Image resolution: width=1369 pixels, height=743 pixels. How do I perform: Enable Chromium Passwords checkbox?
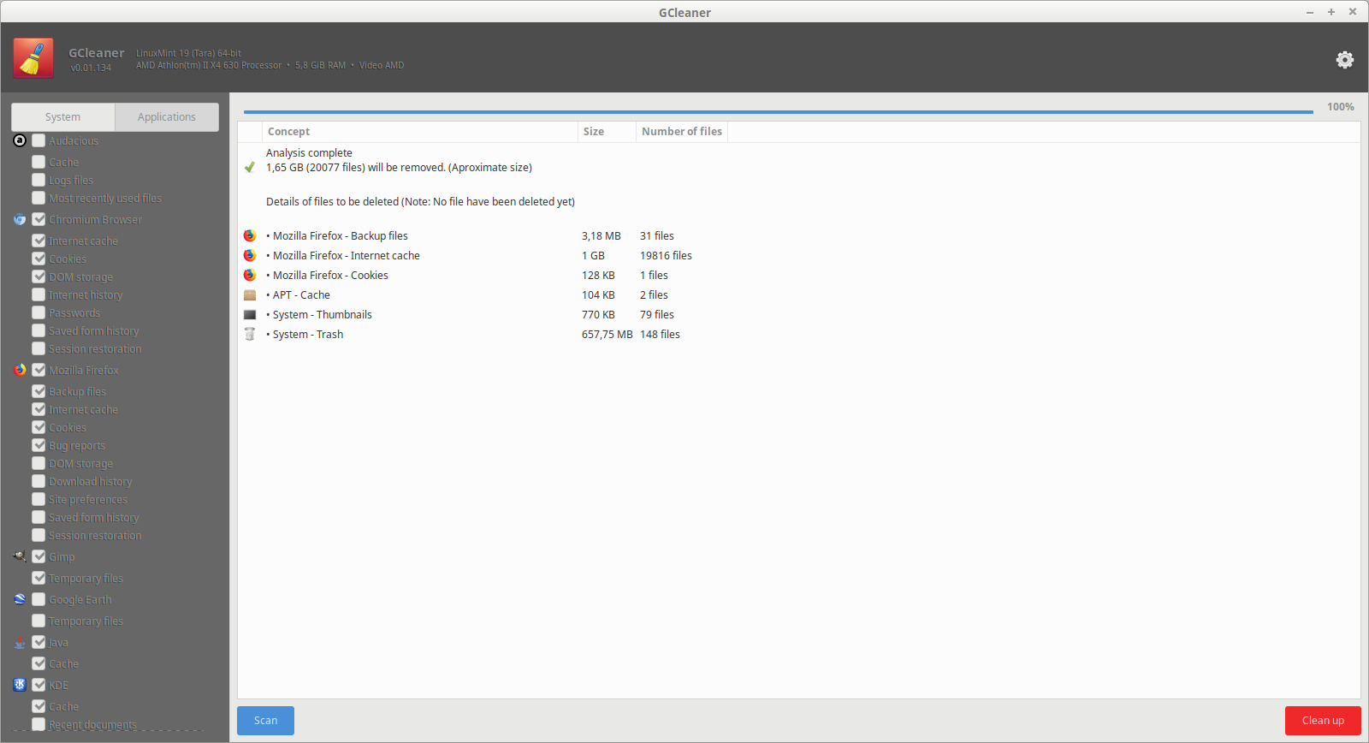(39, 312)
